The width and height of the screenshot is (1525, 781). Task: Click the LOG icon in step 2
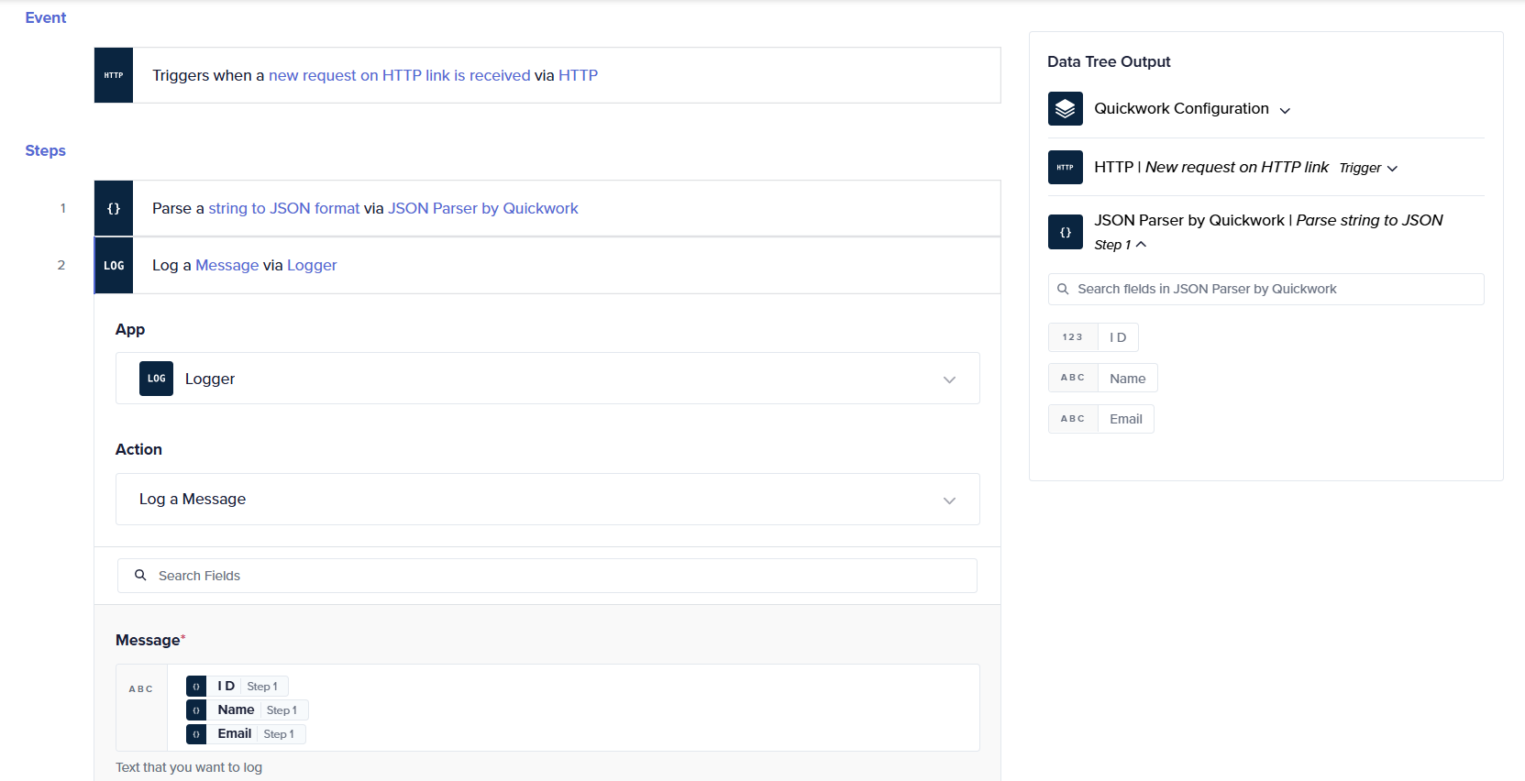coord(114,265)
